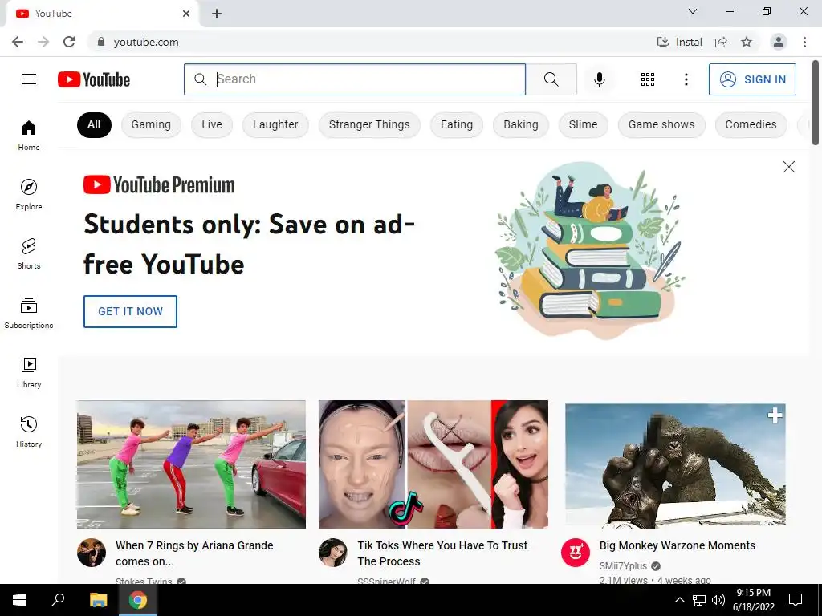Open tab search chevron
This screenshot has height=616, width=822.
(x=693, y=11)
